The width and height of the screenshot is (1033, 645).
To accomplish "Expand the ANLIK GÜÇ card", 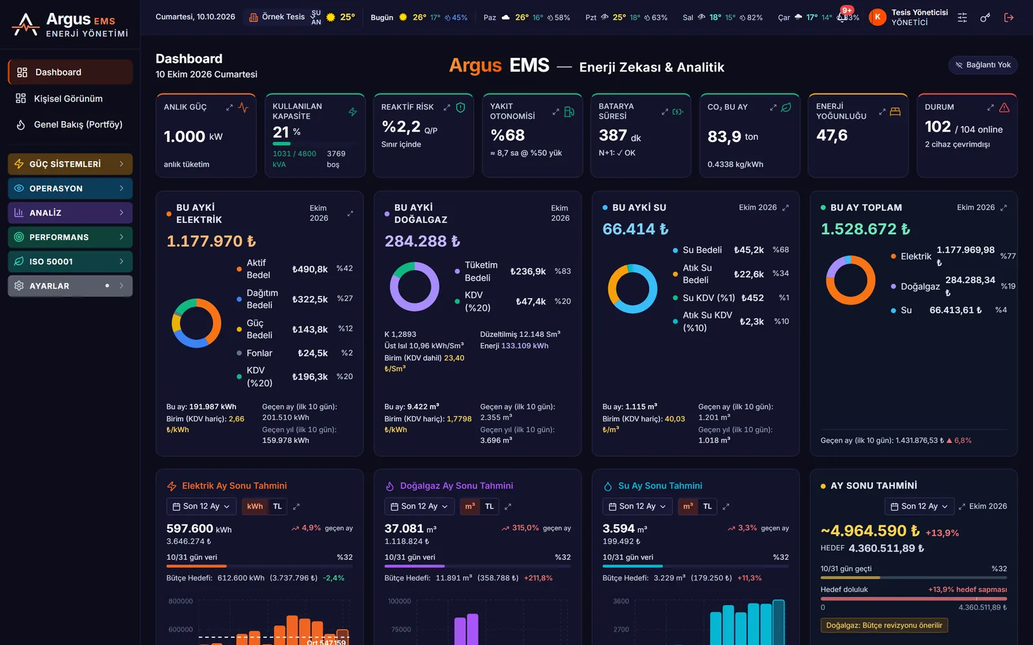I will pos(229,108).
